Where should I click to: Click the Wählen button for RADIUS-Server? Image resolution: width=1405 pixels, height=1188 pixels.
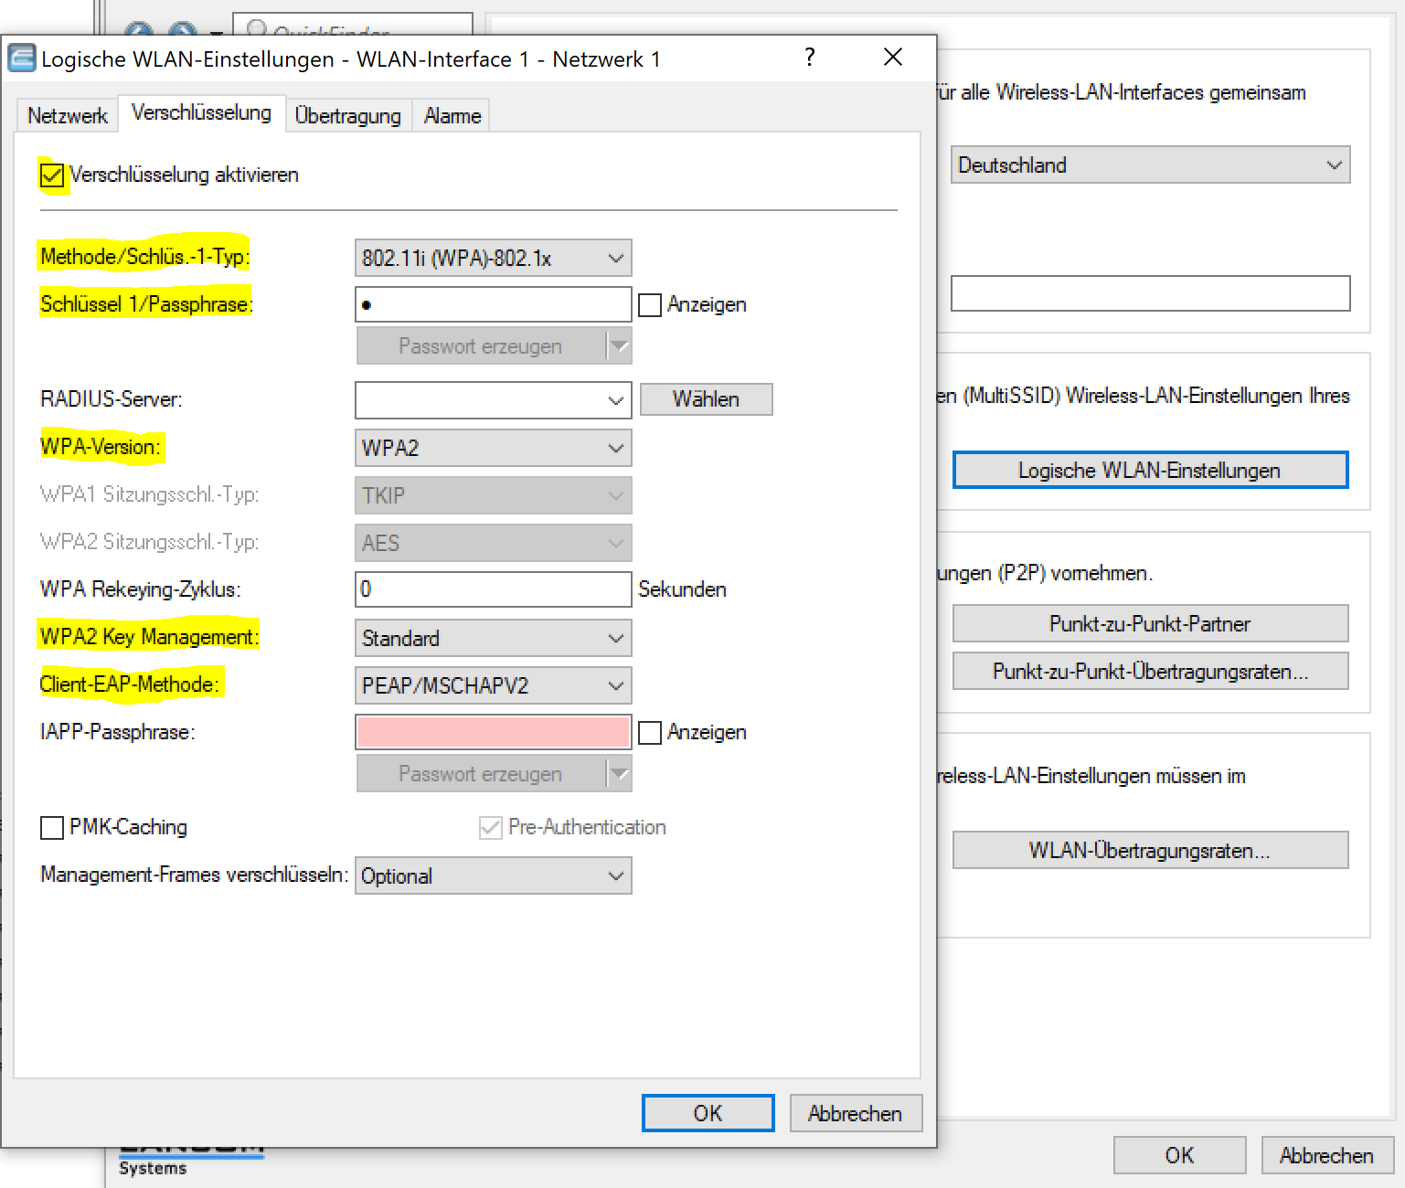[706, 399]
